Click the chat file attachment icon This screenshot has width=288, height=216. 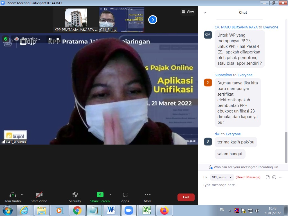[268, 177]
